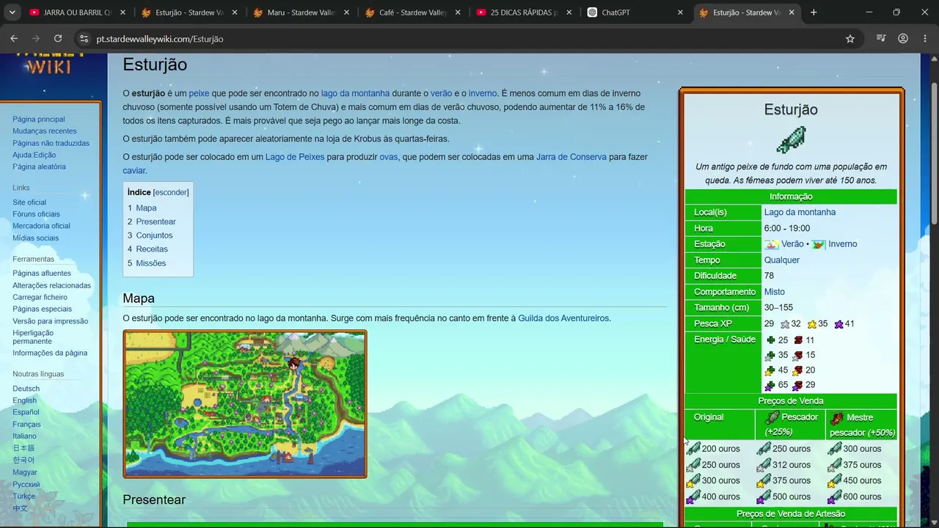
Task: Open Páginas afluentes under Ferramentas
Action: 42,274
